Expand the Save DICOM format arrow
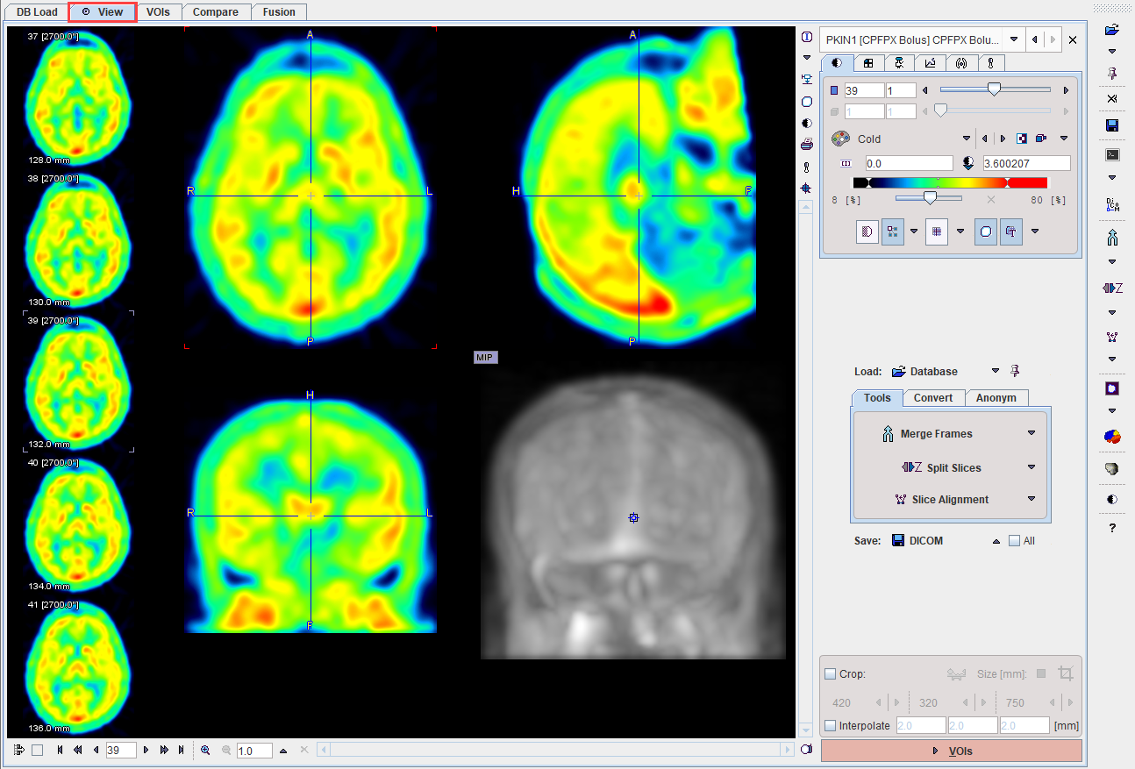Image resolution: width=1135 pixels, height=769 pixels. 996,541
